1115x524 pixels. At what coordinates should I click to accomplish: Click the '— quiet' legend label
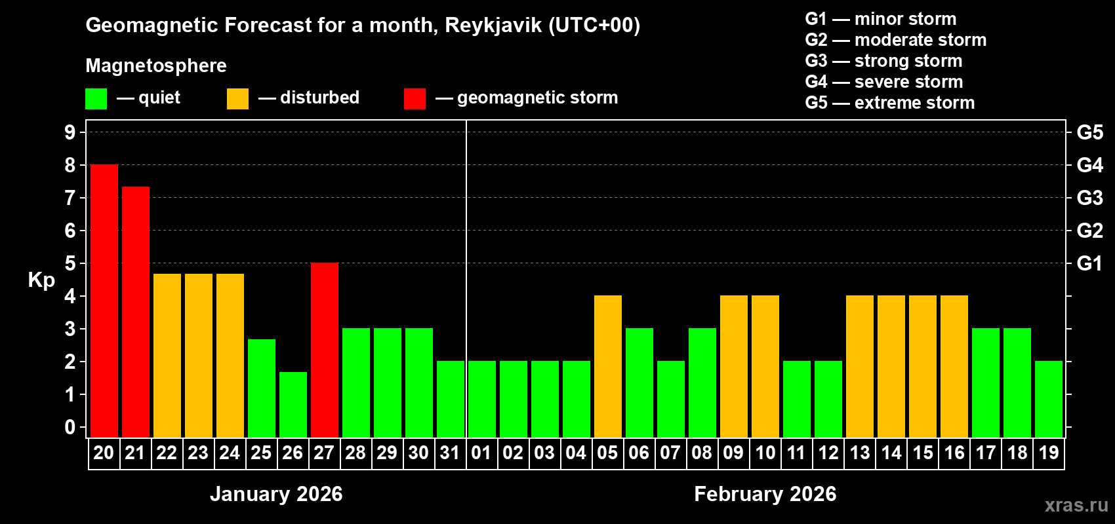pos(149,98)
